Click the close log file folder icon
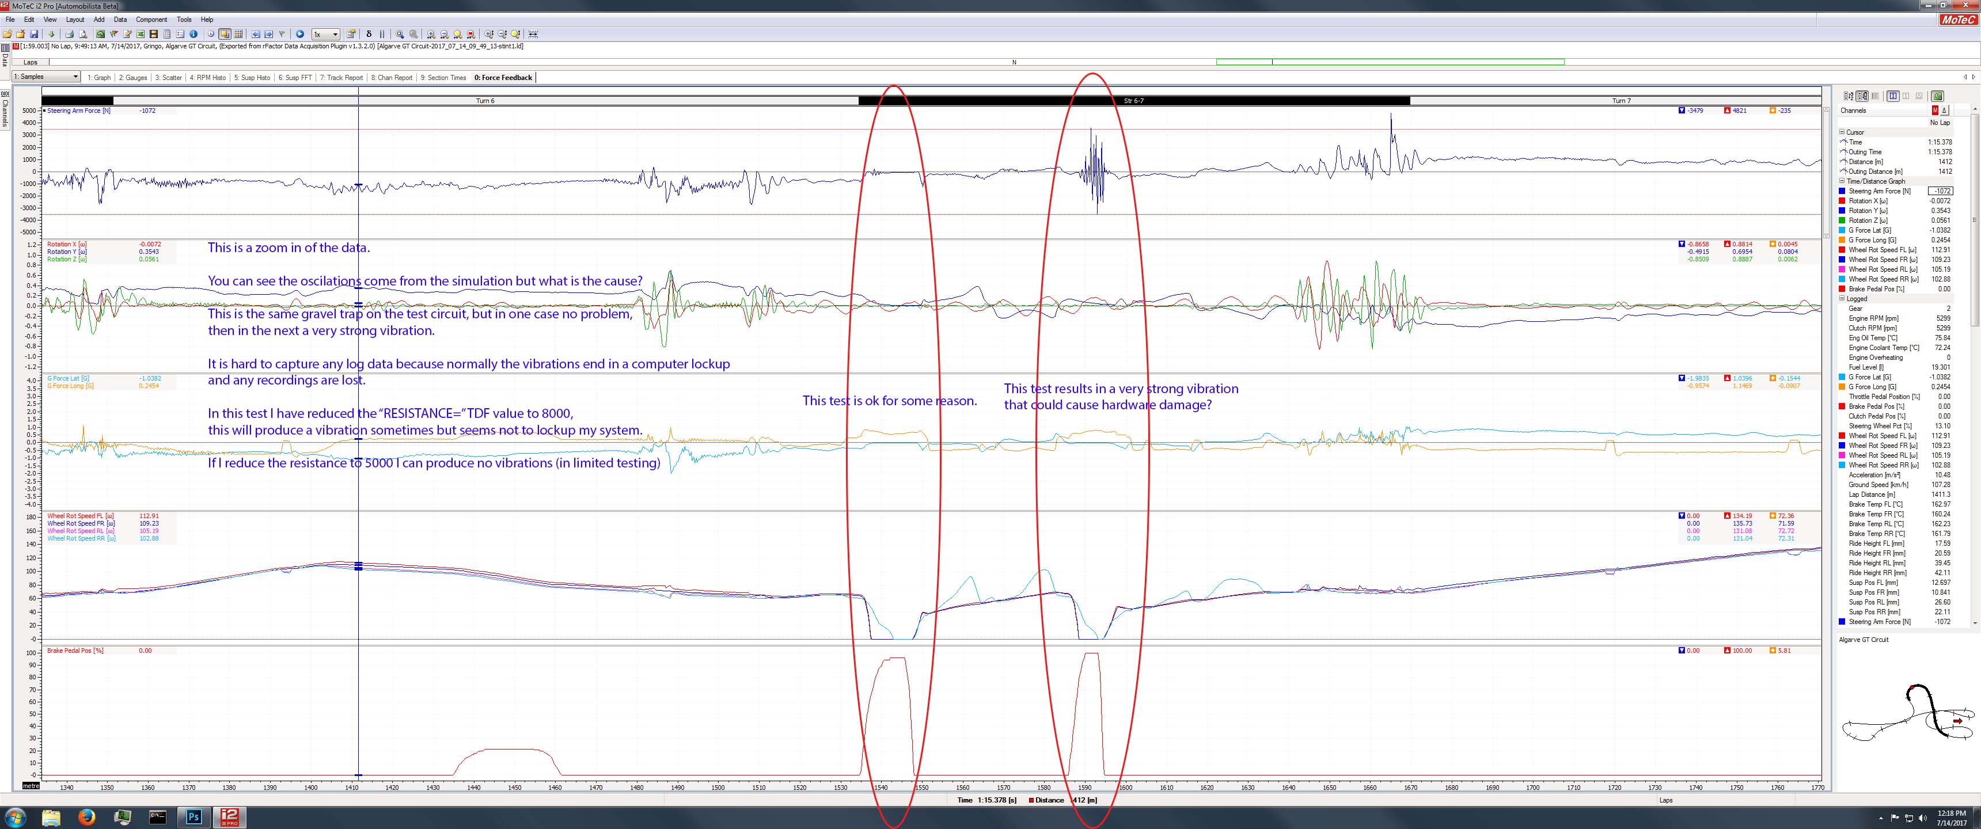1981x829 pixels. pos(21,34)
